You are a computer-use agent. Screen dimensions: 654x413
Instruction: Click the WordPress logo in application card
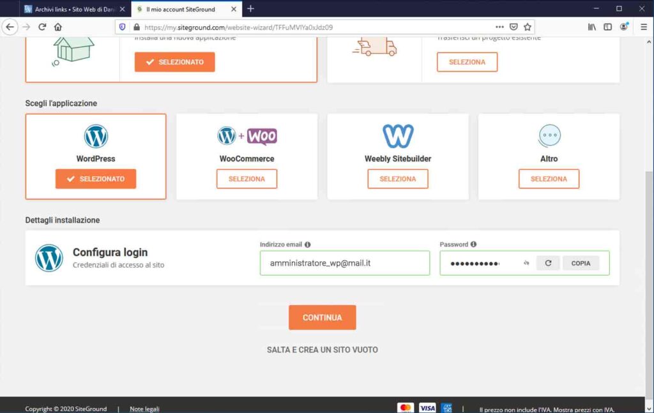click(96, 136)
